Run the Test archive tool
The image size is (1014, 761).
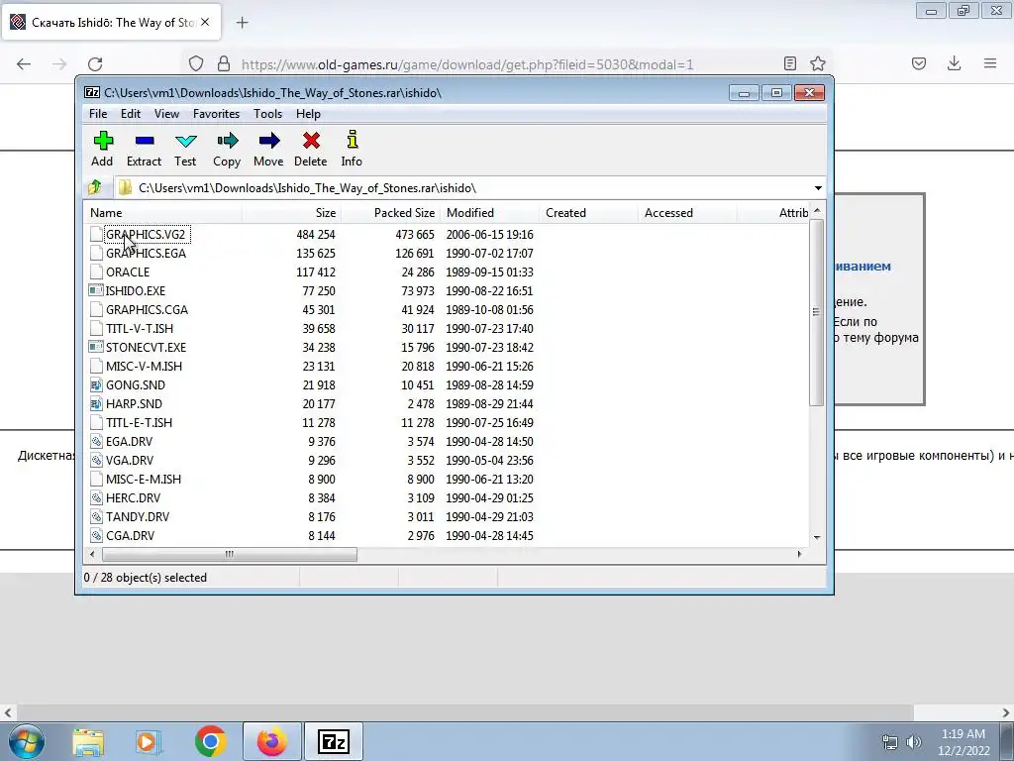pyautogui.click(x=185, y=149)
